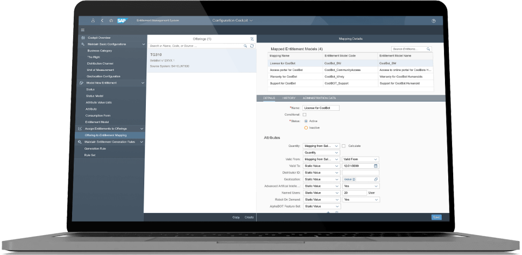Refresh the Offerings list

(x=252, y=46)
